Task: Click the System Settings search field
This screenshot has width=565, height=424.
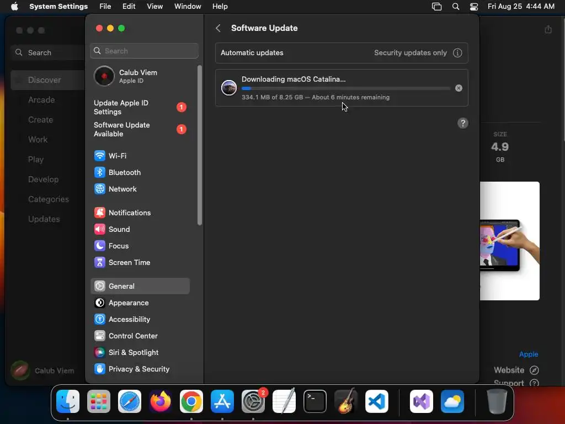Action: 144,51
